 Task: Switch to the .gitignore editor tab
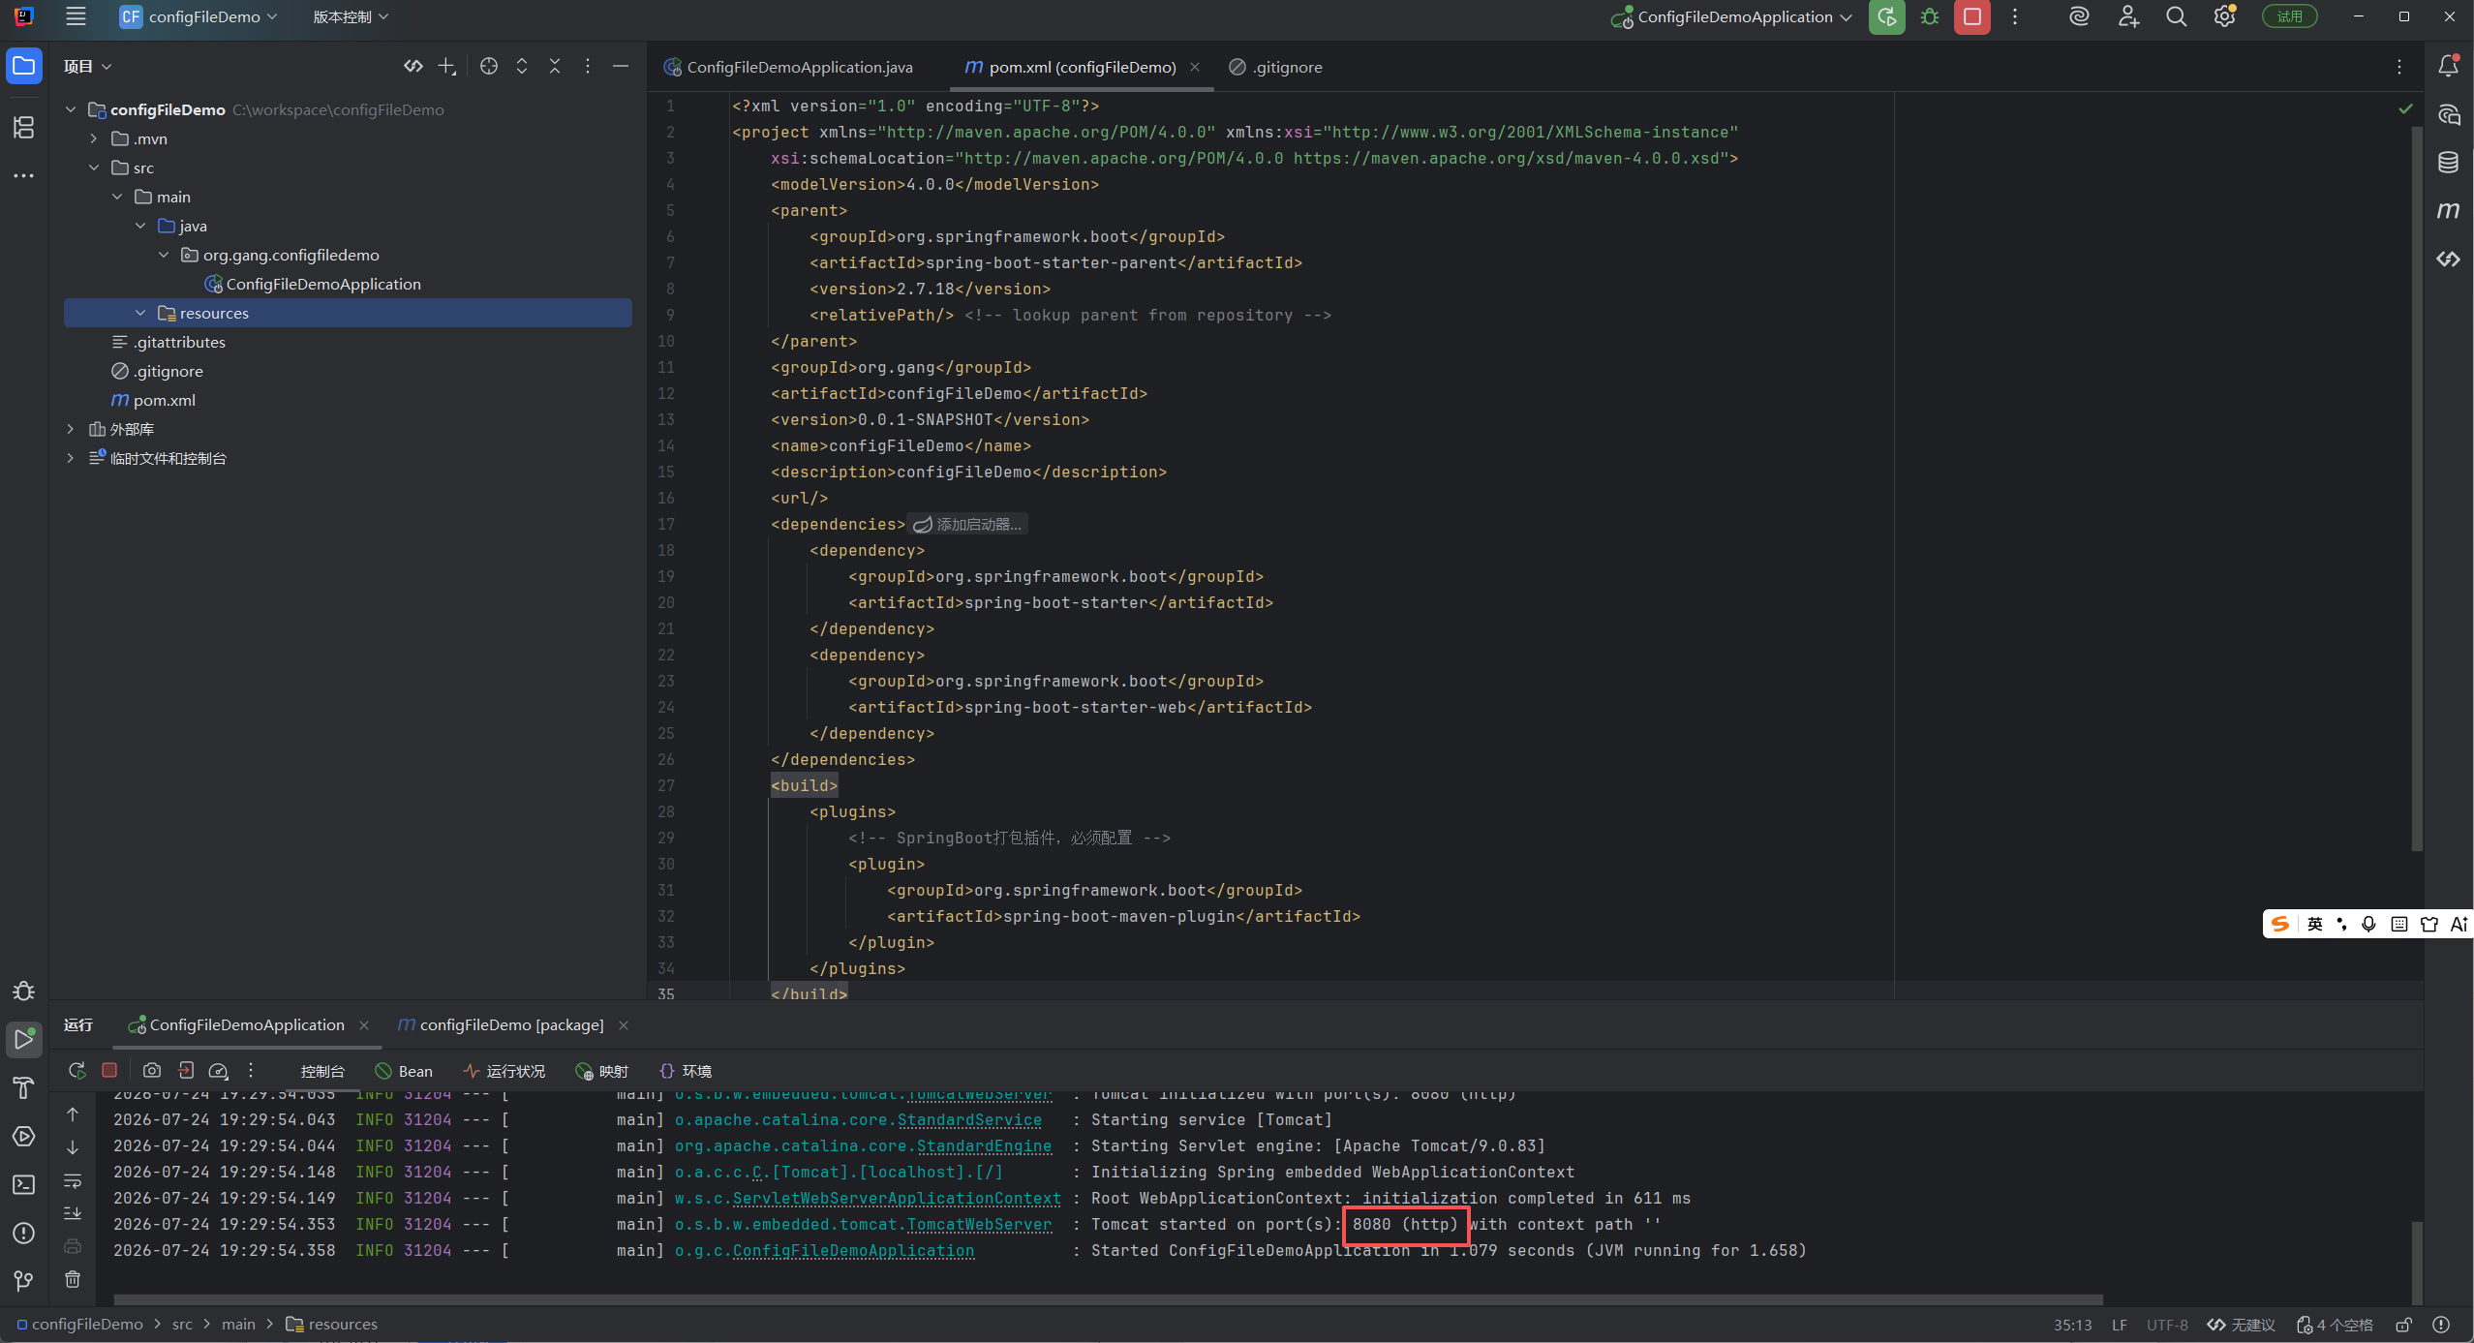click(x=1275, y=67)
